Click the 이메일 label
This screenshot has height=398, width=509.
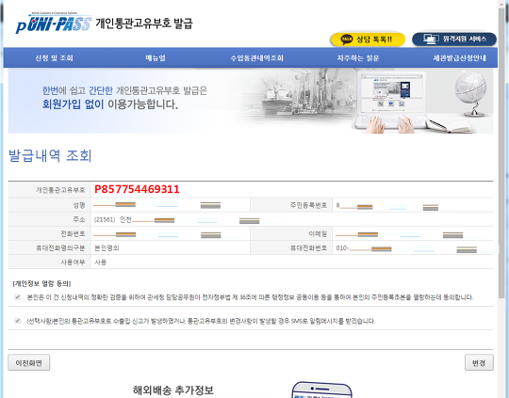coord(318,233)
